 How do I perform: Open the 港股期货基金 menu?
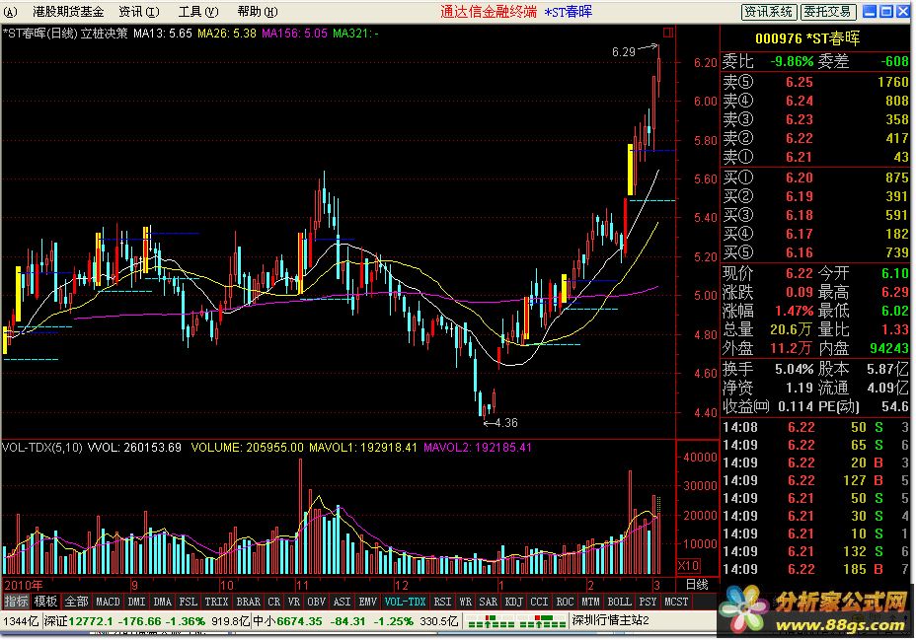(68, 12)
